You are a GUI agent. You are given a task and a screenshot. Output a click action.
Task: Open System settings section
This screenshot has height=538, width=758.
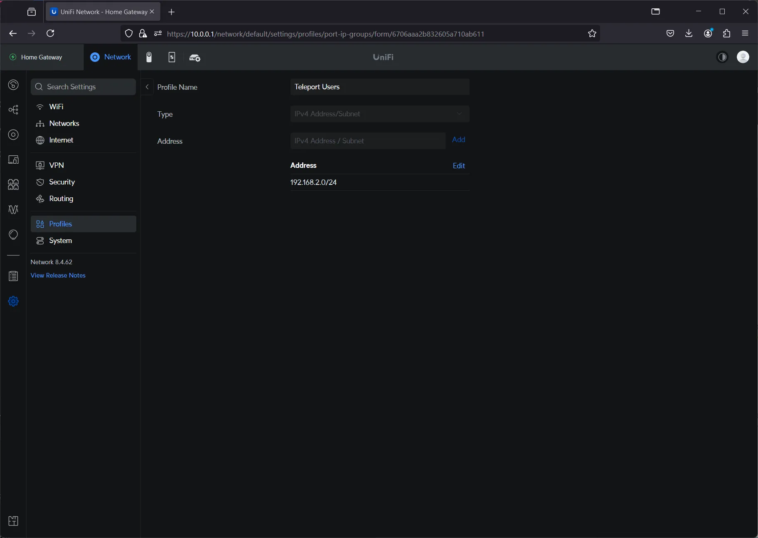click(84, 241)
